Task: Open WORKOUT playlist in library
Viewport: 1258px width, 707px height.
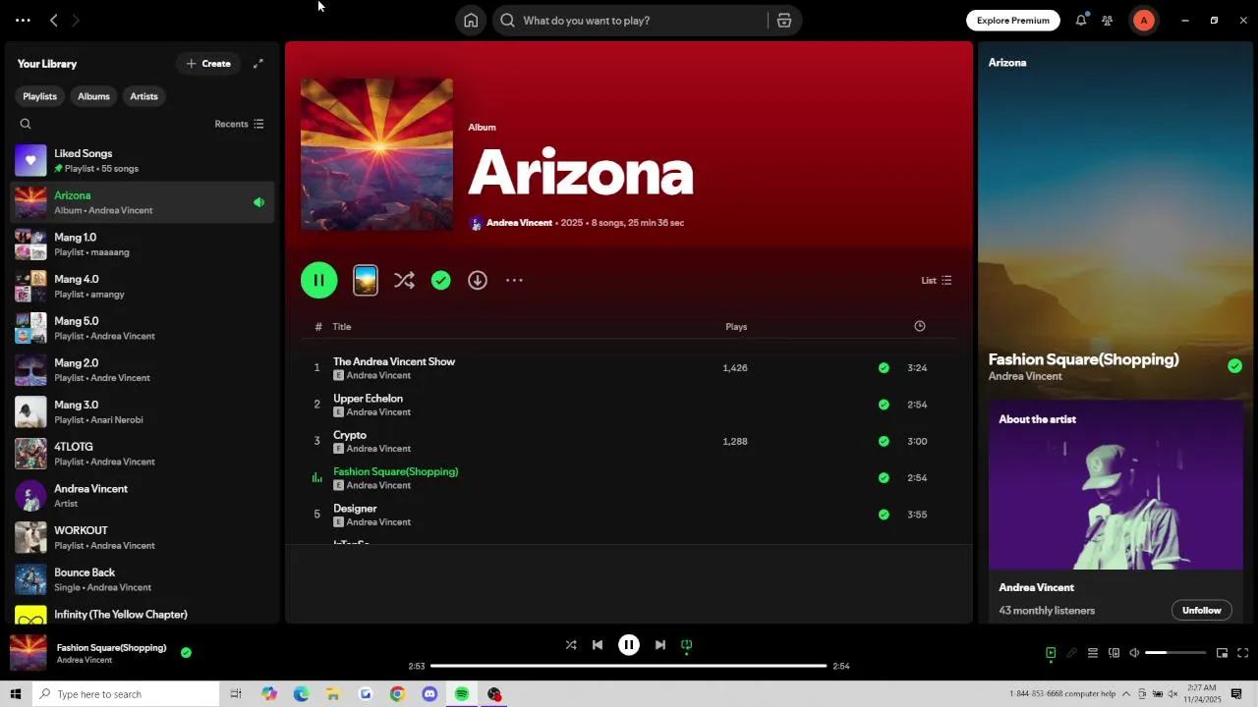Action: tap(143, 538)
